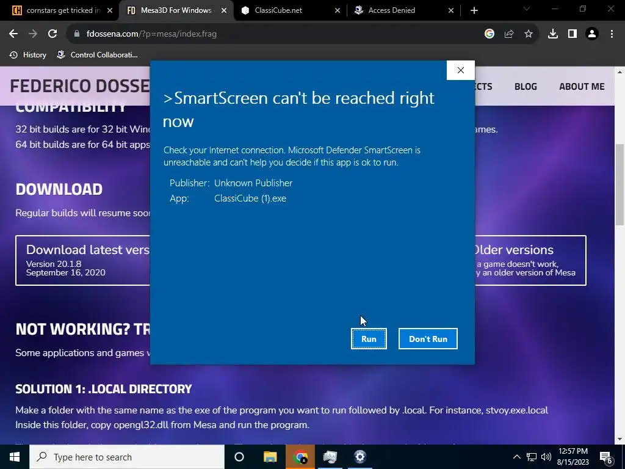Close the SmartScreen dialog with X
This screenshot has height=469, width=625.
(x=460, y=70)
